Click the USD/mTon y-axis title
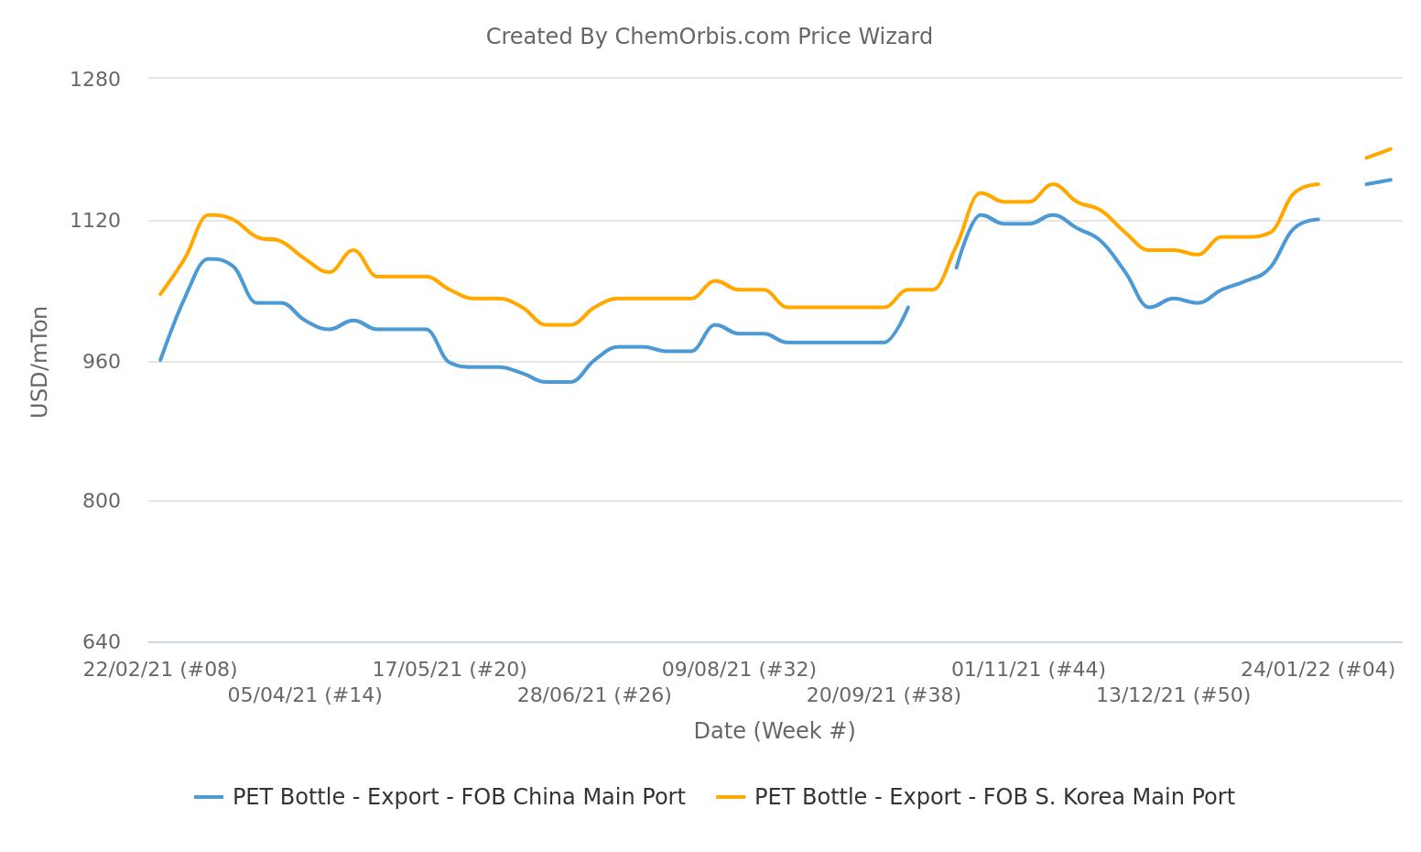Viewport: 1421px width, 852px height. [39, 362]
